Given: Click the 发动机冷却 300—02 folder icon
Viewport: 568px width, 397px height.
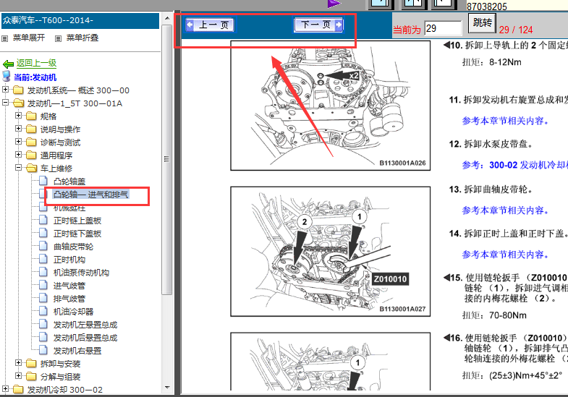Looking at the screenshot, I should (x=18, y=389).
